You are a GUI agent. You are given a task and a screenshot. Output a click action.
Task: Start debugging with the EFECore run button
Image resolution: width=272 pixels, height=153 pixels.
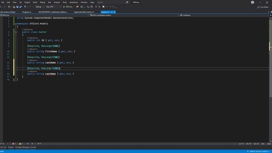[68, 7]
